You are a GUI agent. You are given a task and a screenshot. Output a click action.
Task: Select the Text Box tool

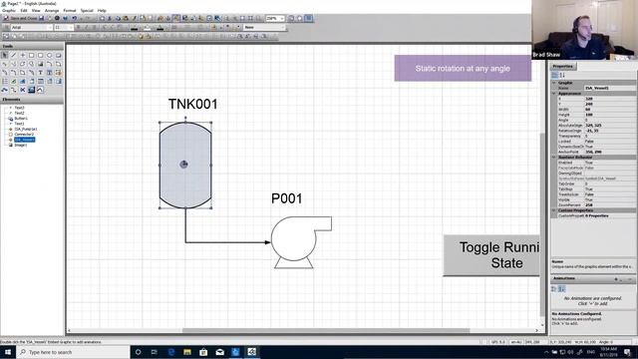(50, 73)
